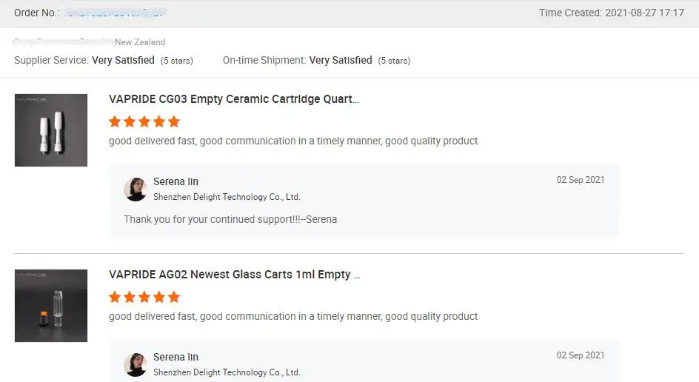Open VAPRIDE CG03 Empty Ceramic Cartridge title
Viewport: 699px width, 382px height.
(x=234, y=99)
